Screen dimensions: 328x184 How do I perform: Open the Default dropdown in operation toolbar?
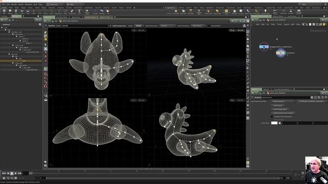pyautogui.click(x=168, y=26)
